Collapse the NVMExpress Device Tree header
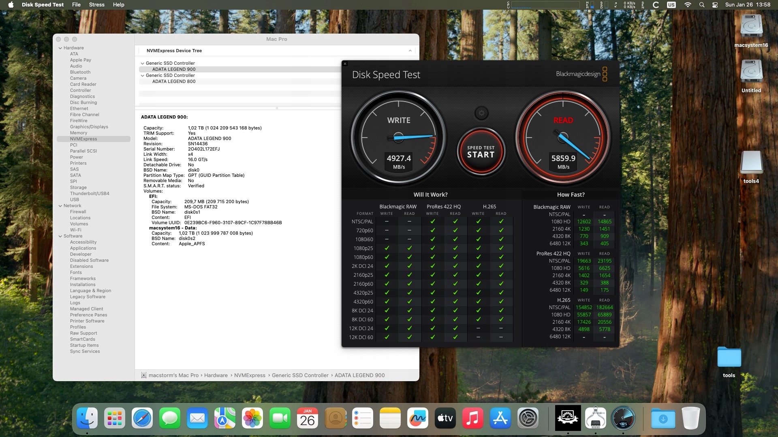The height and width of the screenshot is (437, 778). (x=410, y=51)
